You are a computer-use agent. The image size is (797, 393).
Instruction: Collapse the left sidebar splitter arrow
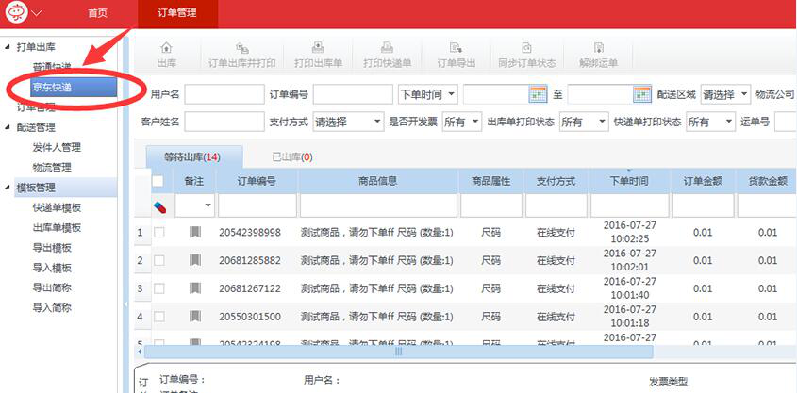pyautogui.click(x=125, y=304)
